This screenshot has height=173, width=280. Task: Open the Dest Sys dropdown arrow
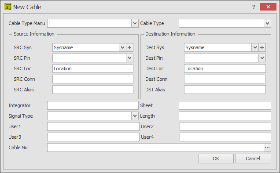pos(255,47)
